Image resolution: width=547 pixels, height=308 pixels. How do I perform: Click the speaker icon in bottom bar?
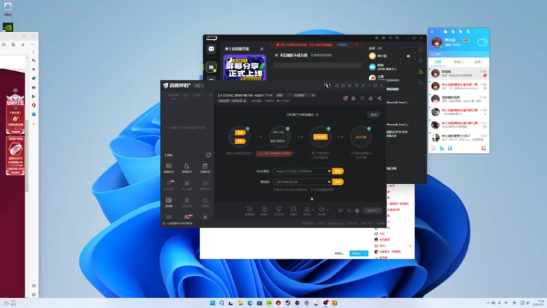click(321, 209)
